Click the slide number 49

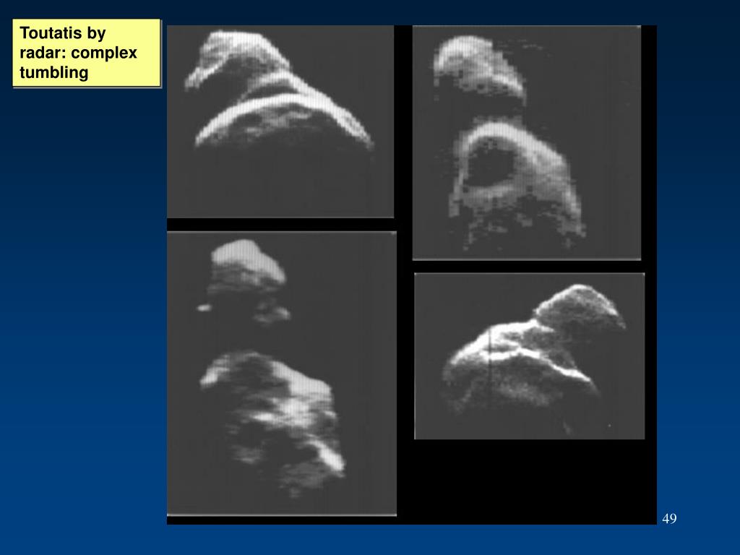click(669, 518)
